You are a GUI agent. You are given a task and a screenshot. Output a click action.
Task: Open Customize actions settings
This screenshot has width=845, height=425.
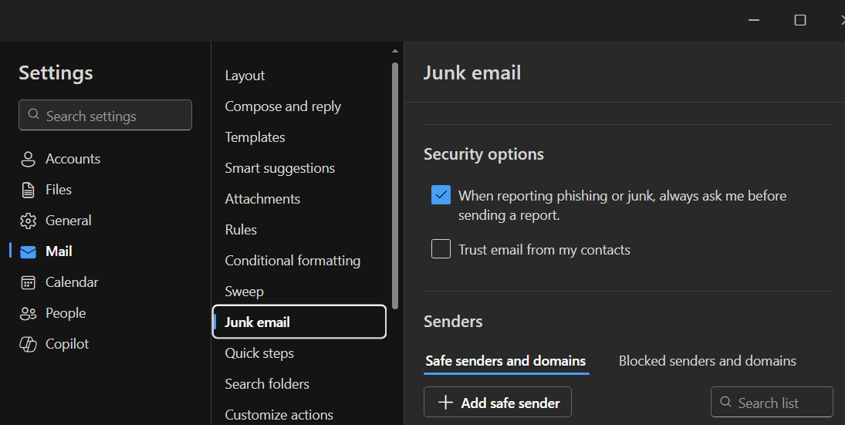279,415
